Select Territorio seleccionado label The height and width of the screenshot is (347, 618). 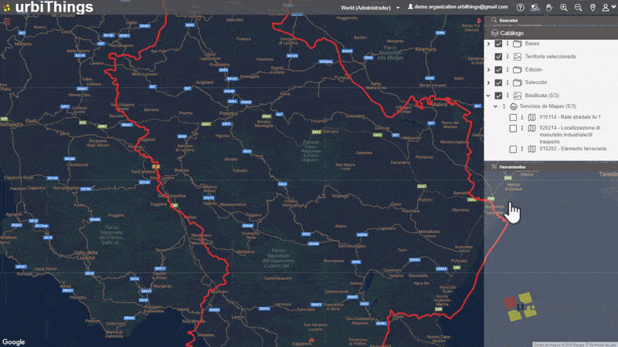(x=550, y=56)
